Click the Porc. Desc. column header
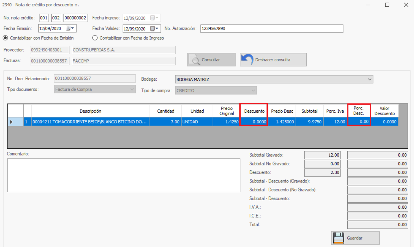Viewport: 414px width, 247px height. coord(358,111)
